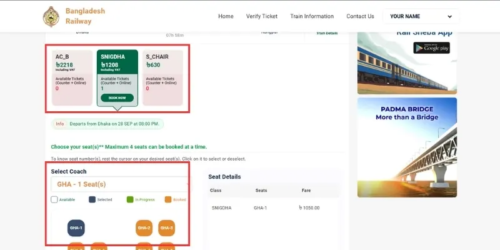Click the 'Fare' column header
Viewport: 500px width, 250px height.
click(x=306, y=191)
